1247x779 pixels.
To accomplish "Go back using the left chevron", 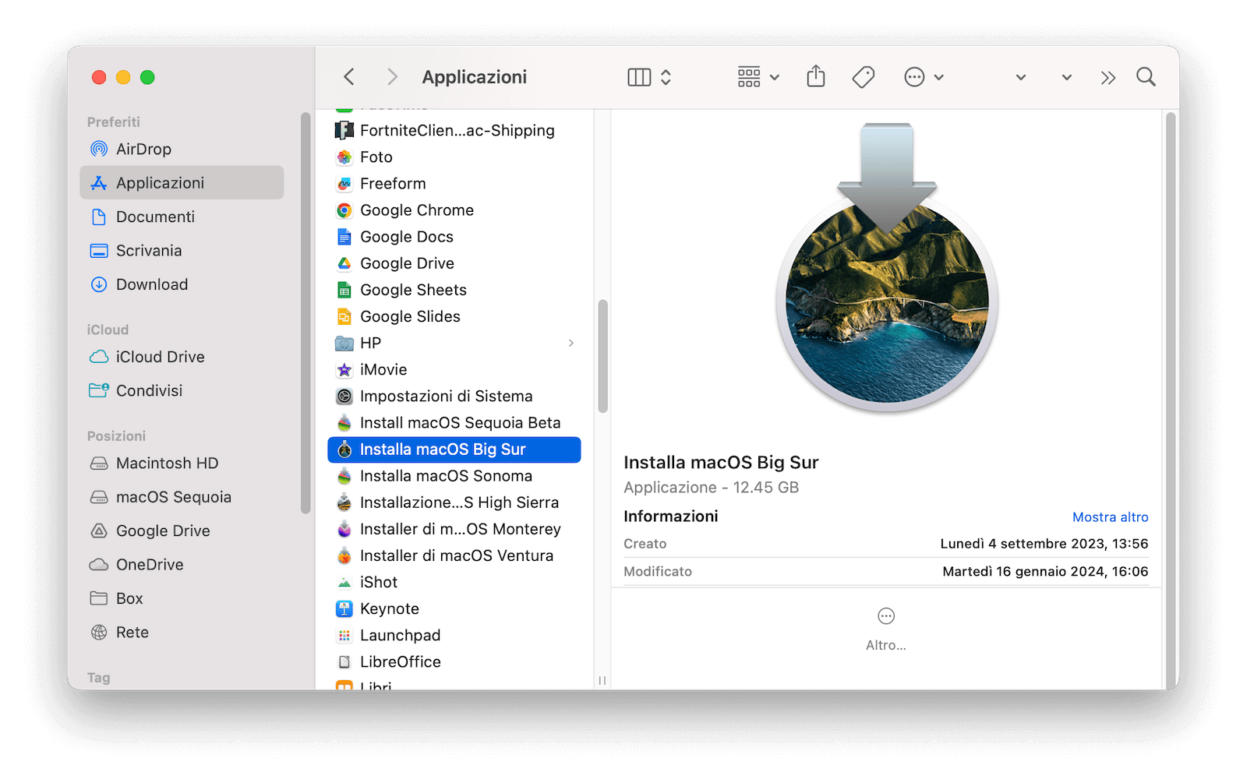I will [x=349, y=77].
